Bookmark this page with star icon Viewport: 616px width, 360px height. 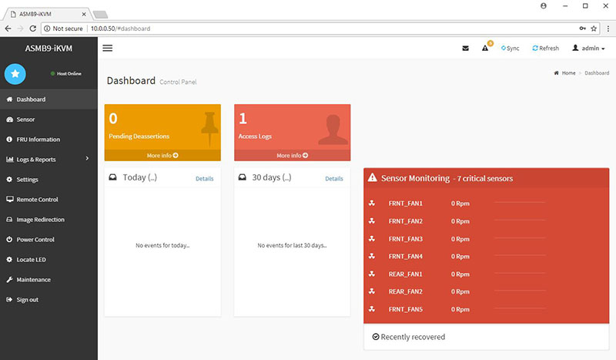(x=592, y=28)
